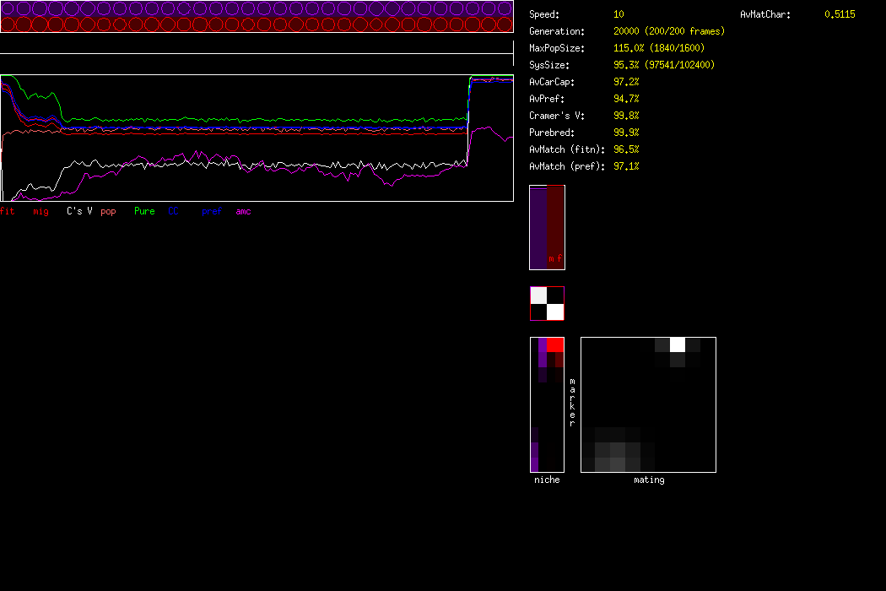Image resolution: width=886 pixels, height=591 pixels.
Task: Select the white "C's V" legend label
Action: pos(79,211)
